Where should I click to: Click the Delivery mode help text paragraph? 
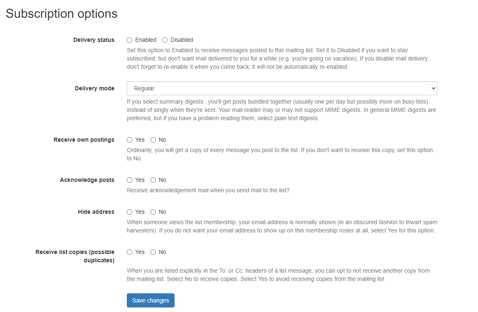pyautogui.click(x=282, y=110)
